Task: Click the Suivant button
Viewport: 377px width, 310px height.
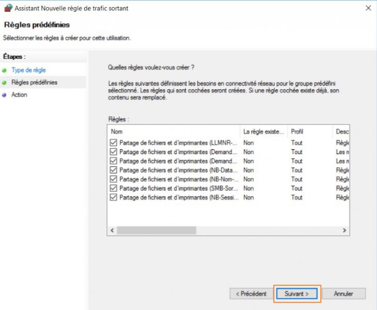Action: pyautogui.click(x=297, y=293)
